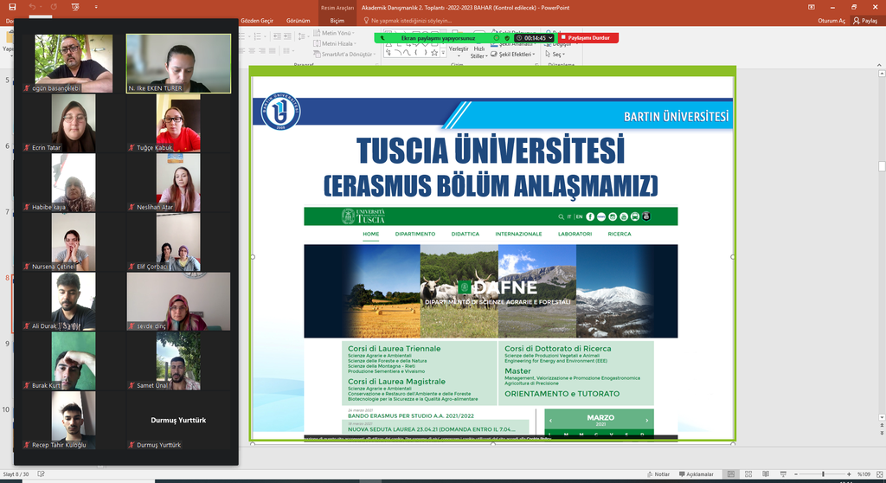
Task: Select N. İlke EKEN TÜRER's video tile
Action: [178, 63]
